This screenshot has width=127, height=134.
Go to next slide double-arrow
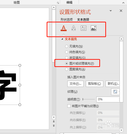(54, 126)
